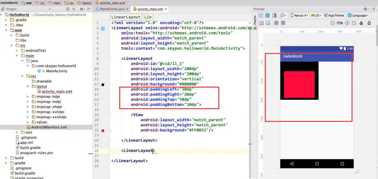
Task: Fold the View tag at line 19
Action: click(x=109, y=115)
